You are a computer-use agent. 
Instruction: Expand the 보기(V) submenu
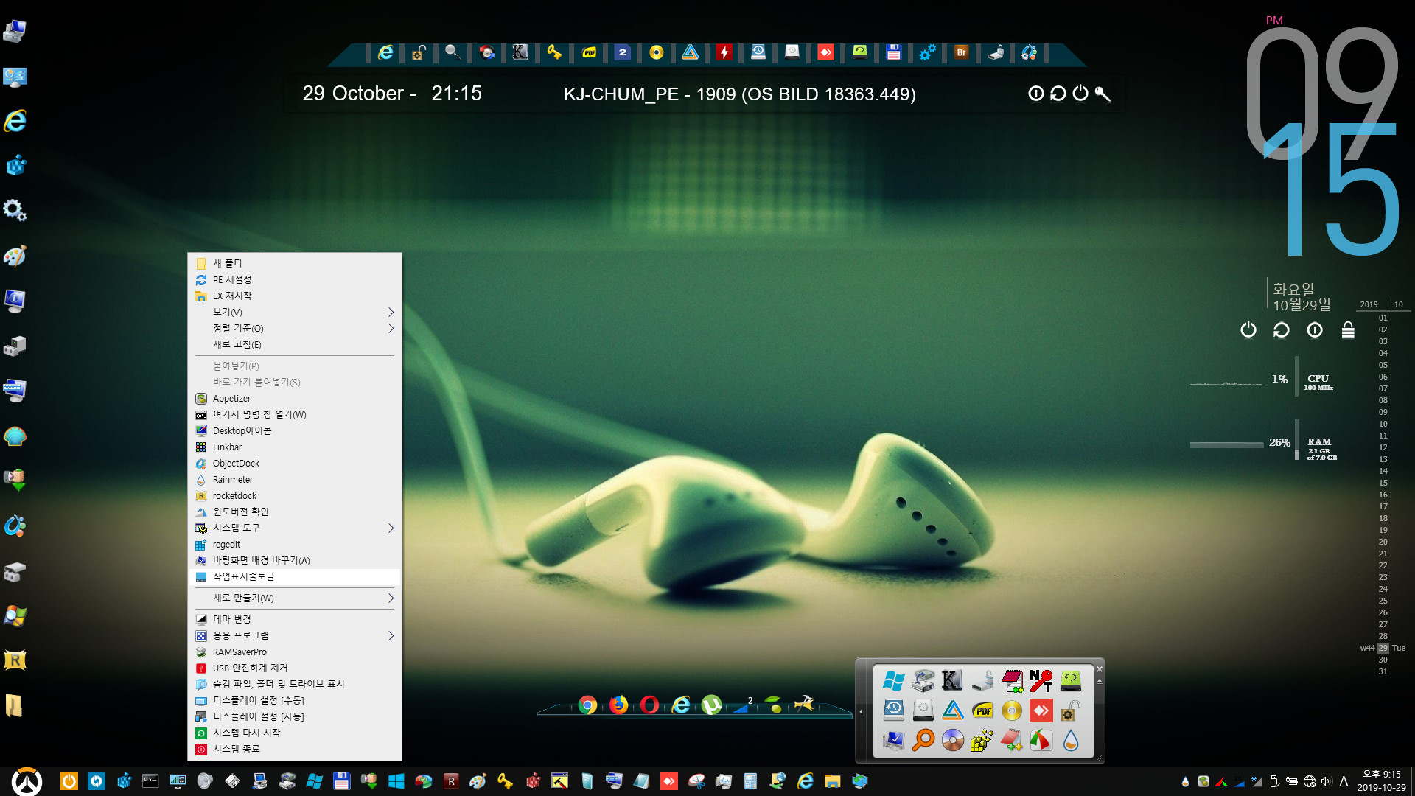295,312
